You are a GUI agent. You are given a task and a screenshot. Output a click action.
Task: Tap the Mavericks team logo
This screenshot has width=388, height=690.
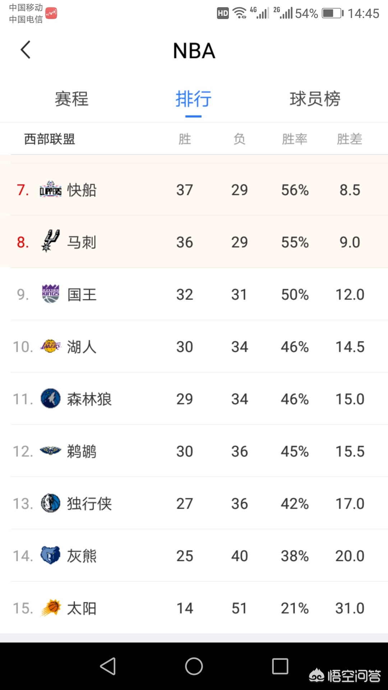pos(50,503)
